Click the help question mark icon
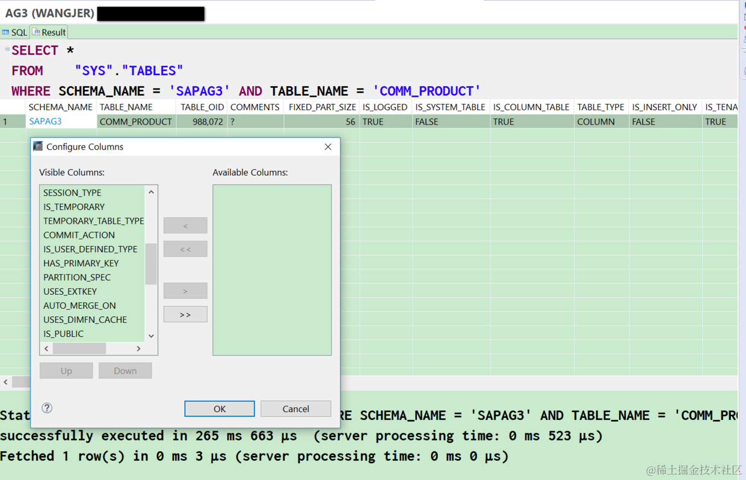 (x=47, y=408)
